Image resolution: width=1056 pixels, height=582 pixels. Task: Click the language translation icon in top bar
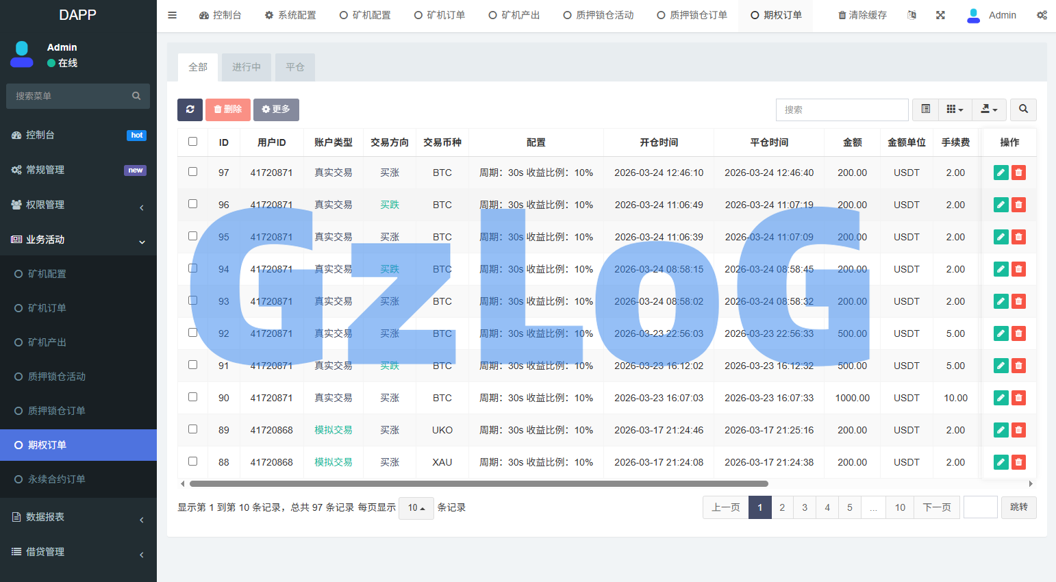click(x=912, y=14)
